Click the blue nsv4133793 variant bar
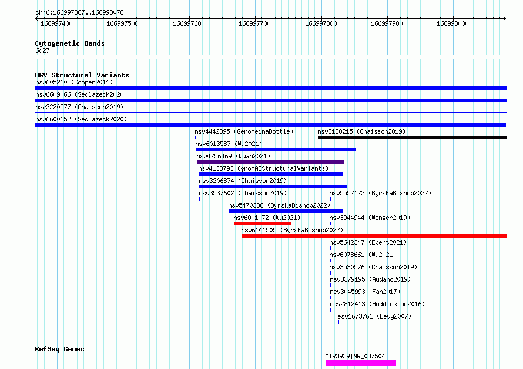Image resolution: width=523 pixels, height=369 pixels. tap(270, 174)
